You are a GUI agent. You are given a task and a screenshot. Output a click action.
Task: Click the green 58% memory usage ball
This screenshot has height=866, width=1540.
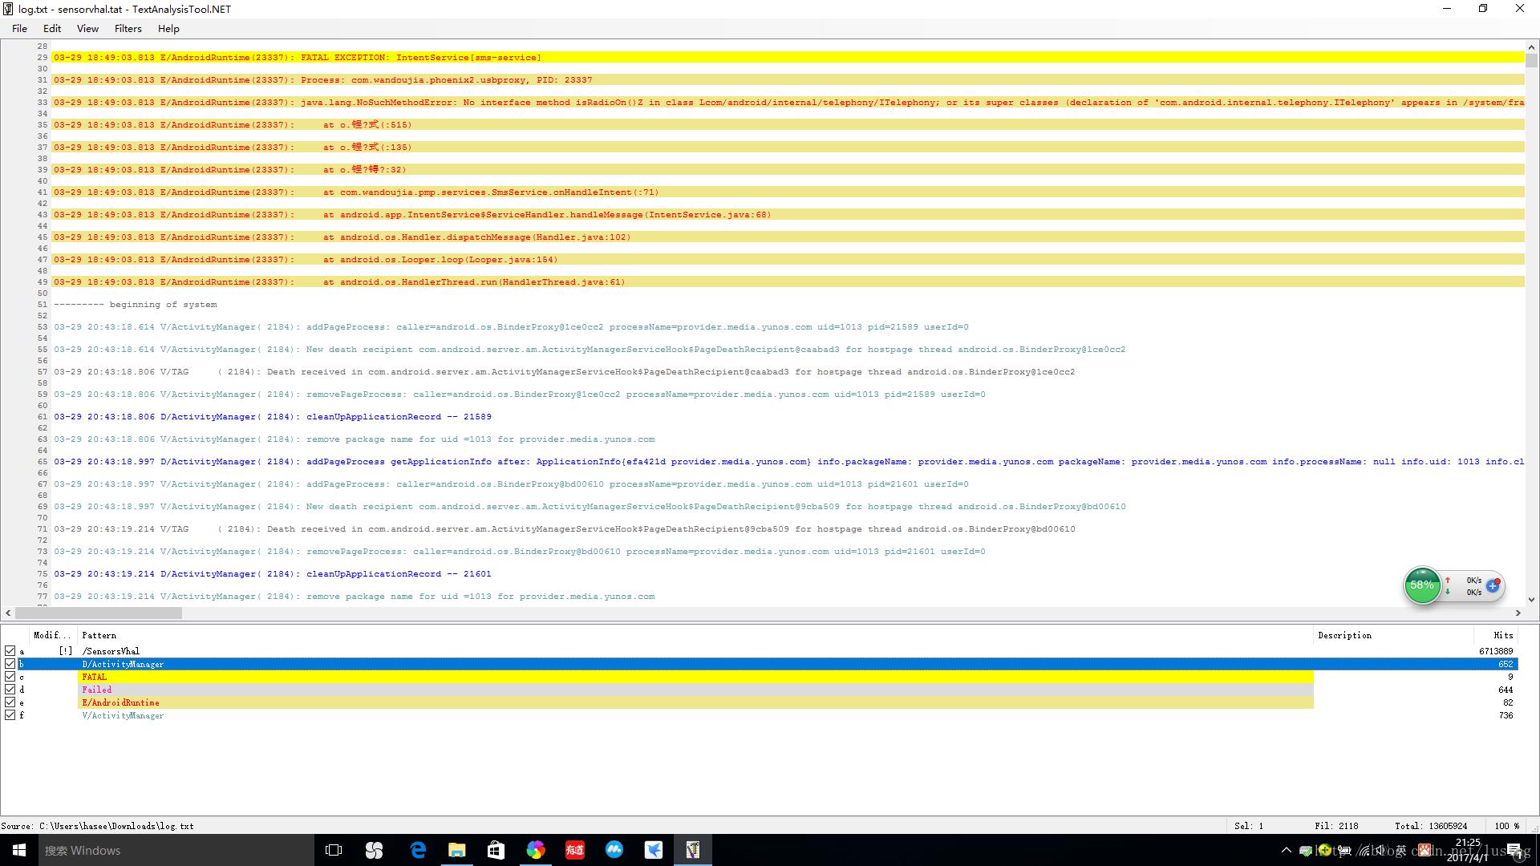(1422, 585)
